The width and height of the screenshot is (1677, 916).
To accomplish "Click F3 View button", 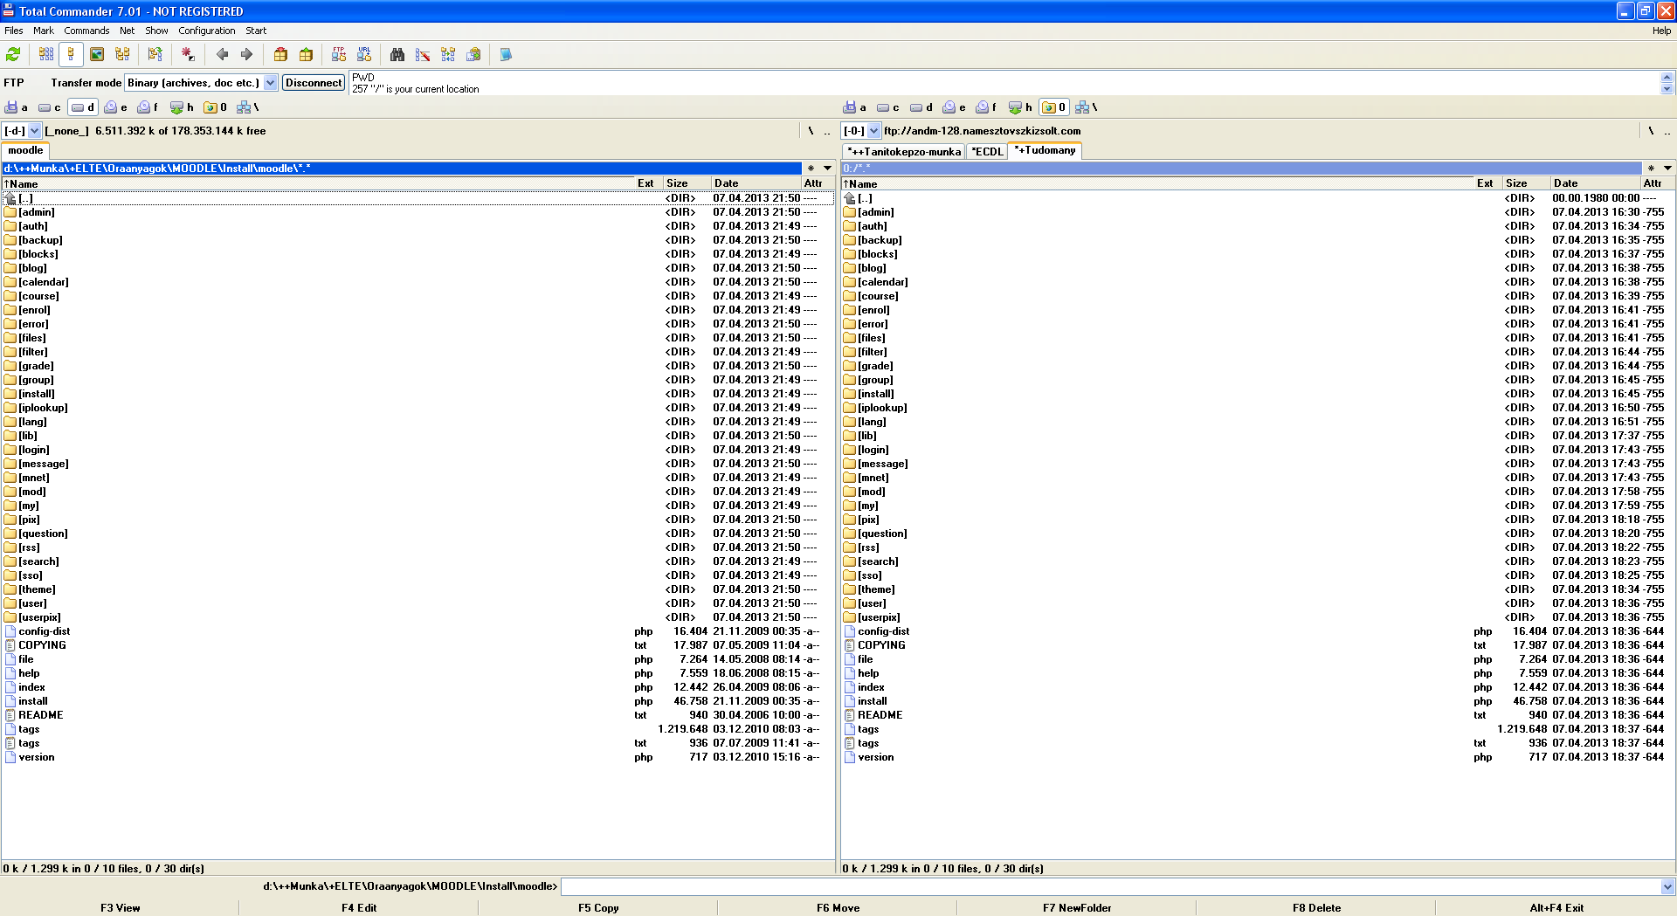I will [120, 908].
